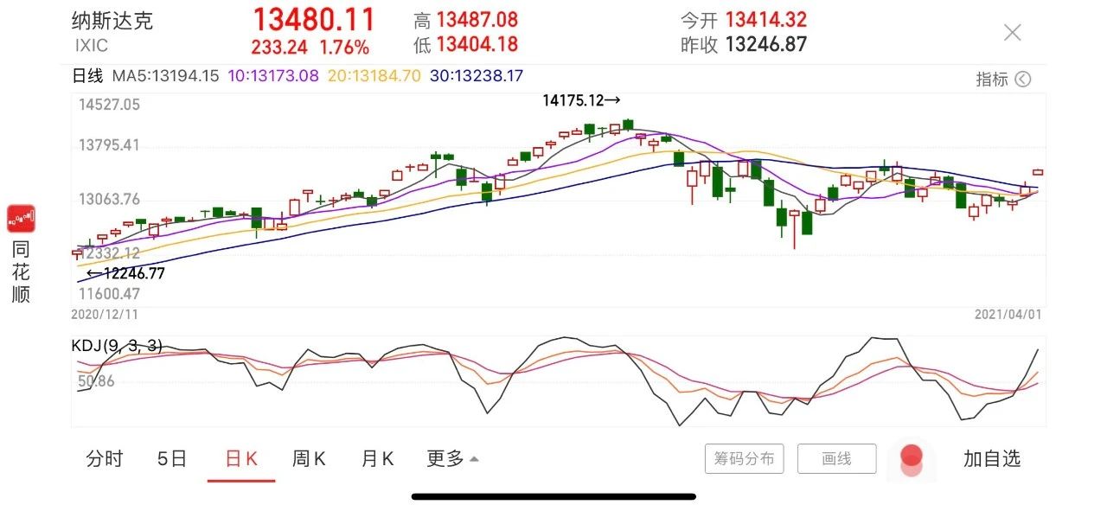Viewport: 1107px width, 511px height.
Task: Tap the yellow 20:13184.70 MA label
Action: (x=374, y=76)
